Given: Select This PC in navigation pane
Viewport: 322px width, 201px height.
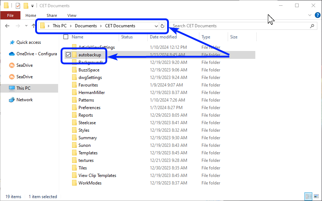Looking at the screenshot, I should [23, 88].
